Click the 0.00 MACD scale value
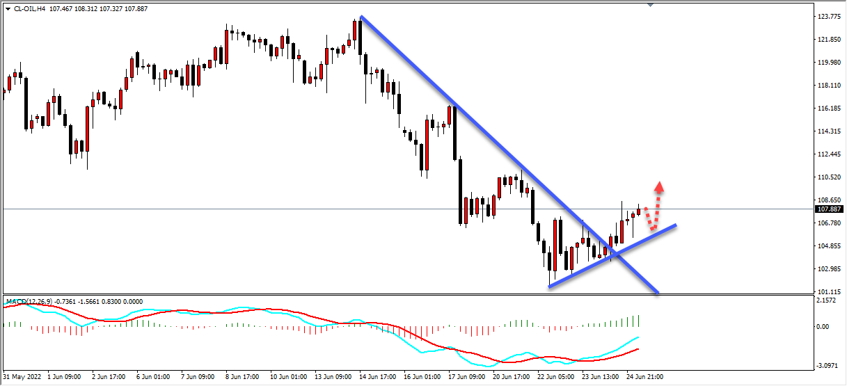The image size is (847, 386). pos(823,326)
